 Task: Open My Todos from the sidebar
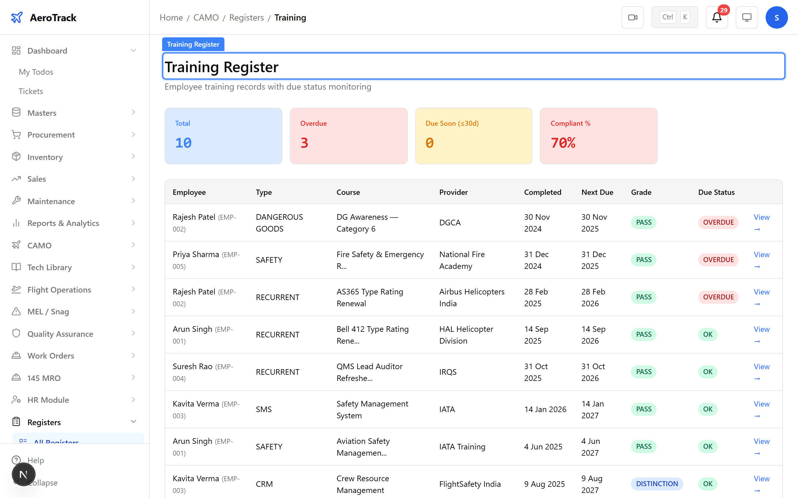point(36,72)
